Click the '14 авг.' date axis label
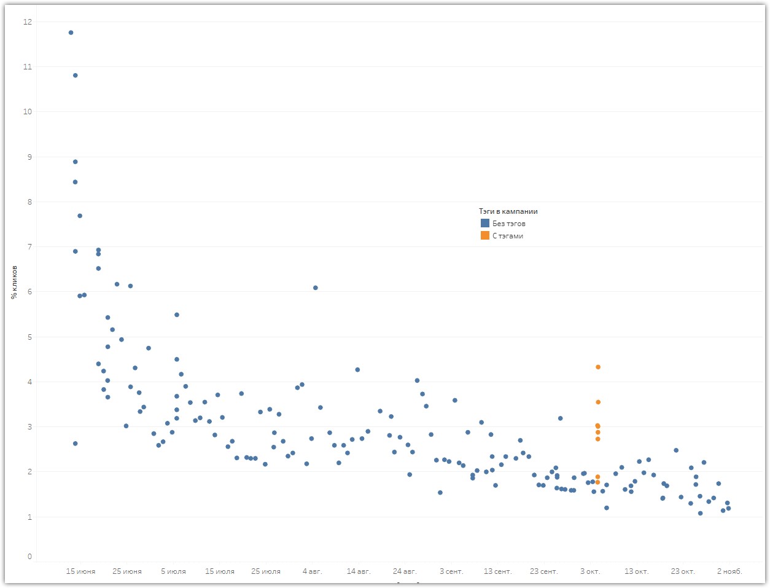 359,571
